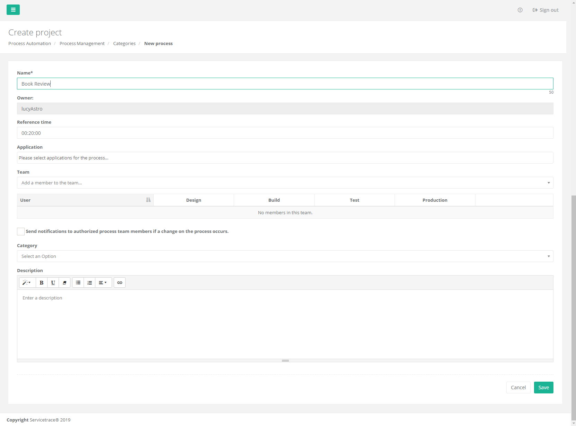
Task: Go to Categories breadcrumb
Action: click(124, 43)
